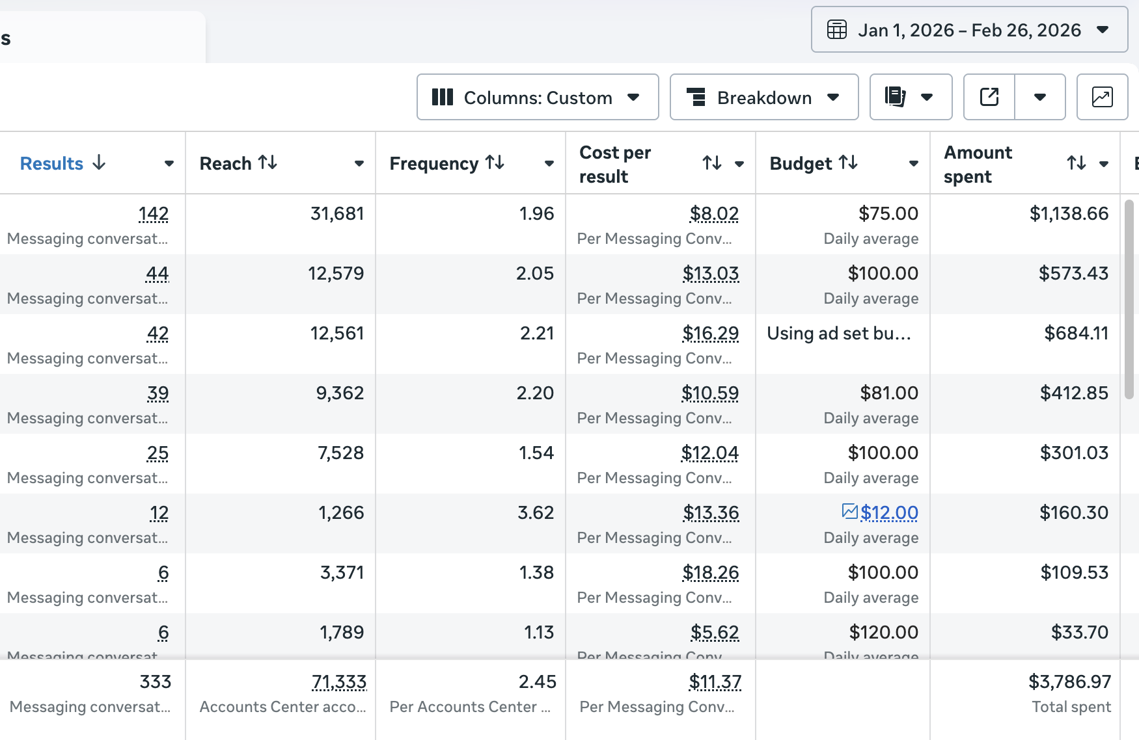Open the charts view icon
The width and height of the screenshot is (1139, 740).
click(x=1101, y=98)
